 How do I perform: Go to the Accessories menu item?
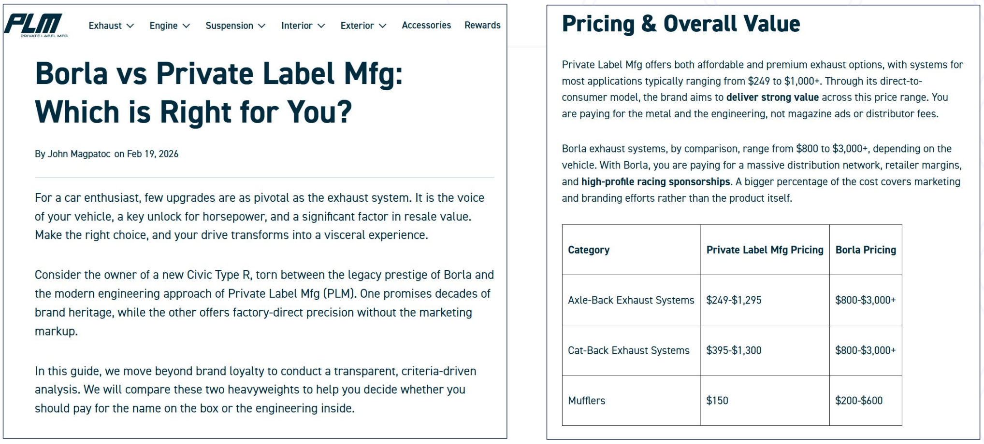(426, 25)
